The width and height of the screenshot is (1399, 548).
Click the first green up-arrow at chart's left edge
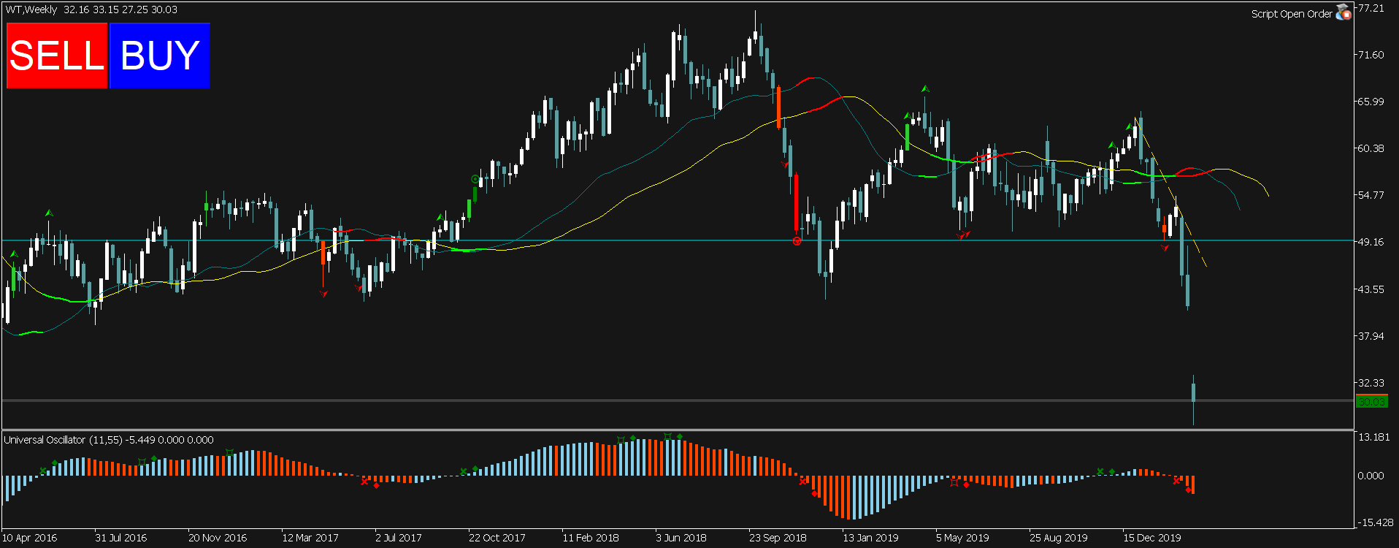click(x=13, y=254)
